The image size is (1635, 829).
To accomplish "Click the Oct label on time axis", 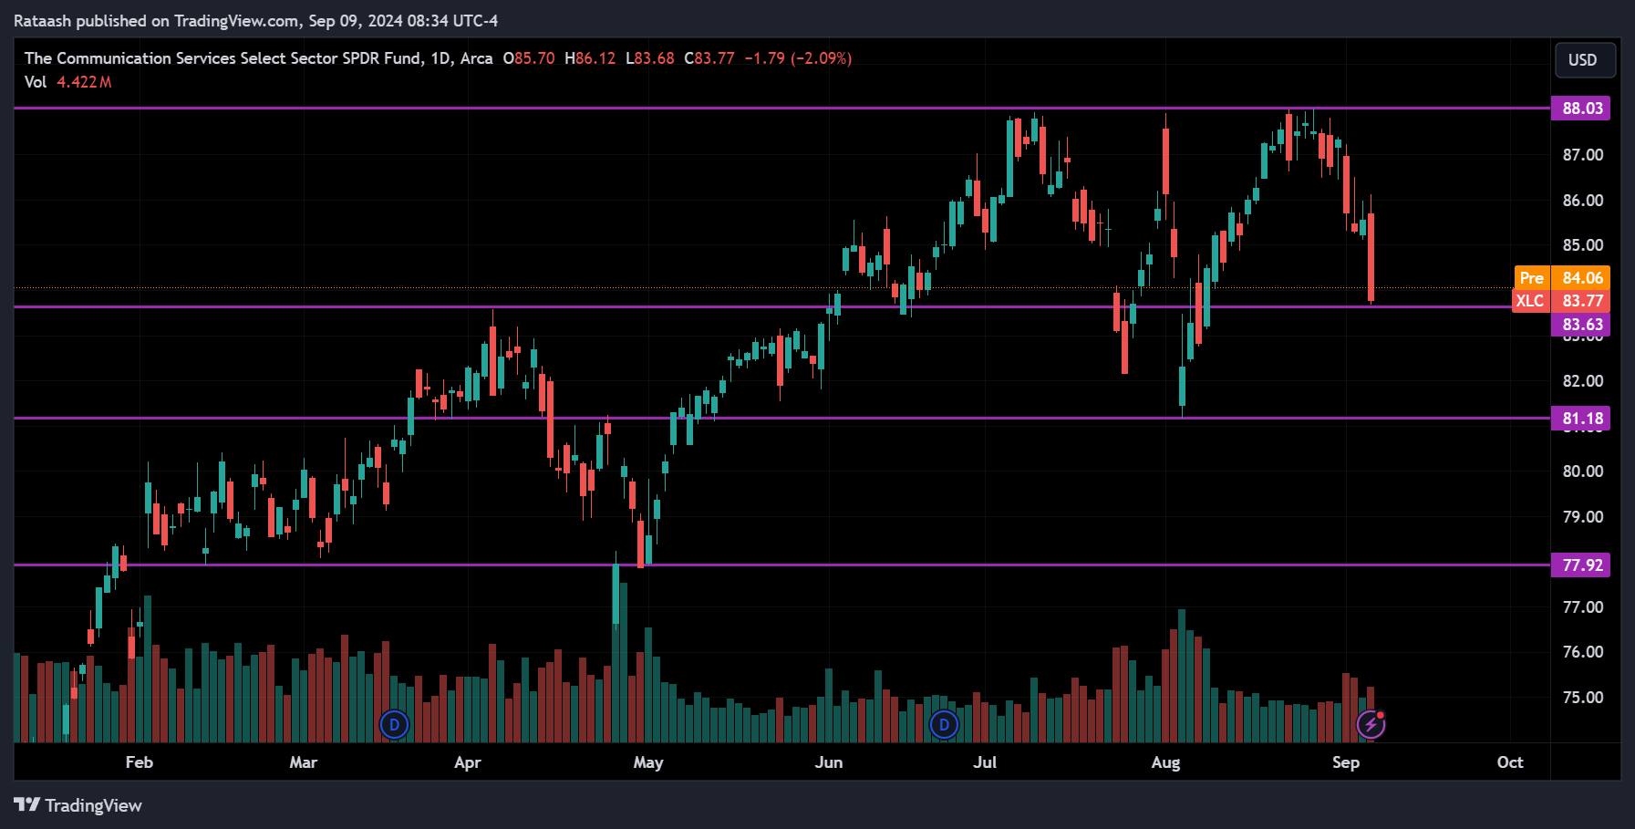I will tap(1510, 762).
